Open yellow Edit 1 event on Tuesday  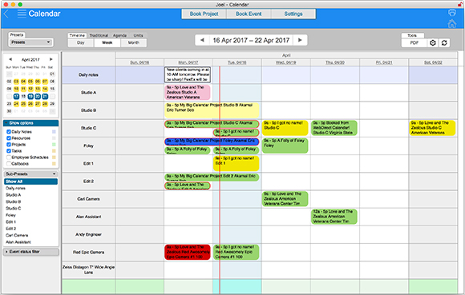tap(236, 163)
